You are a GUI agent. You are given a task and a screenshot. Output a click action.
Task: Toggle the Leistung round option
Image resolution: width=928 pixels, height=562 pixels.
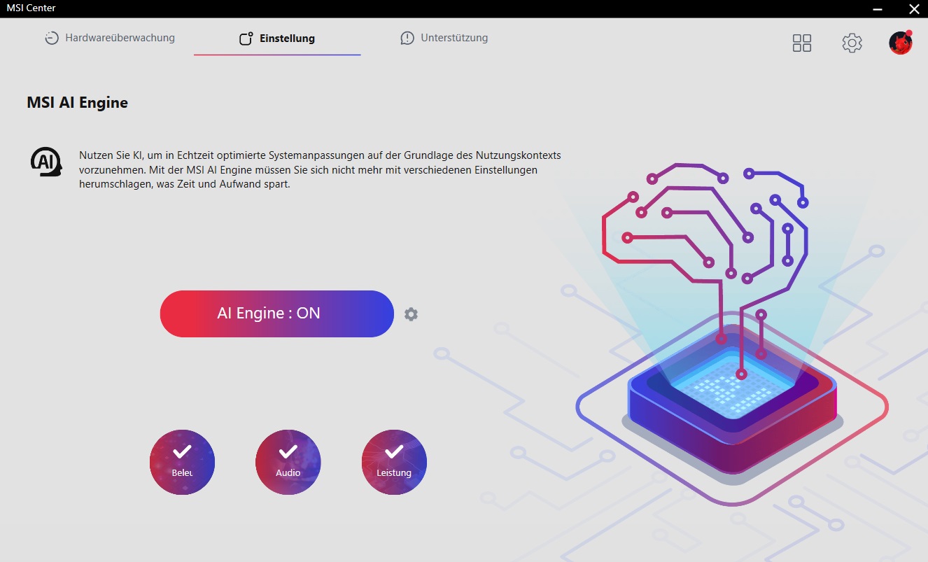tap(394, 462)
